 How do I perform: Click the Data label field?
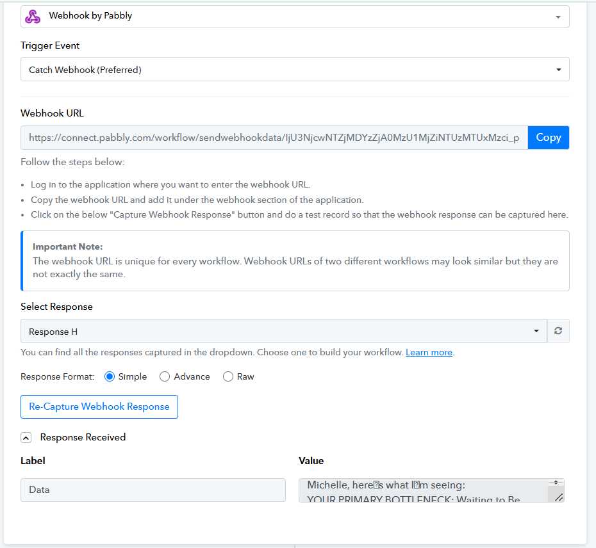tap(153, 490)
